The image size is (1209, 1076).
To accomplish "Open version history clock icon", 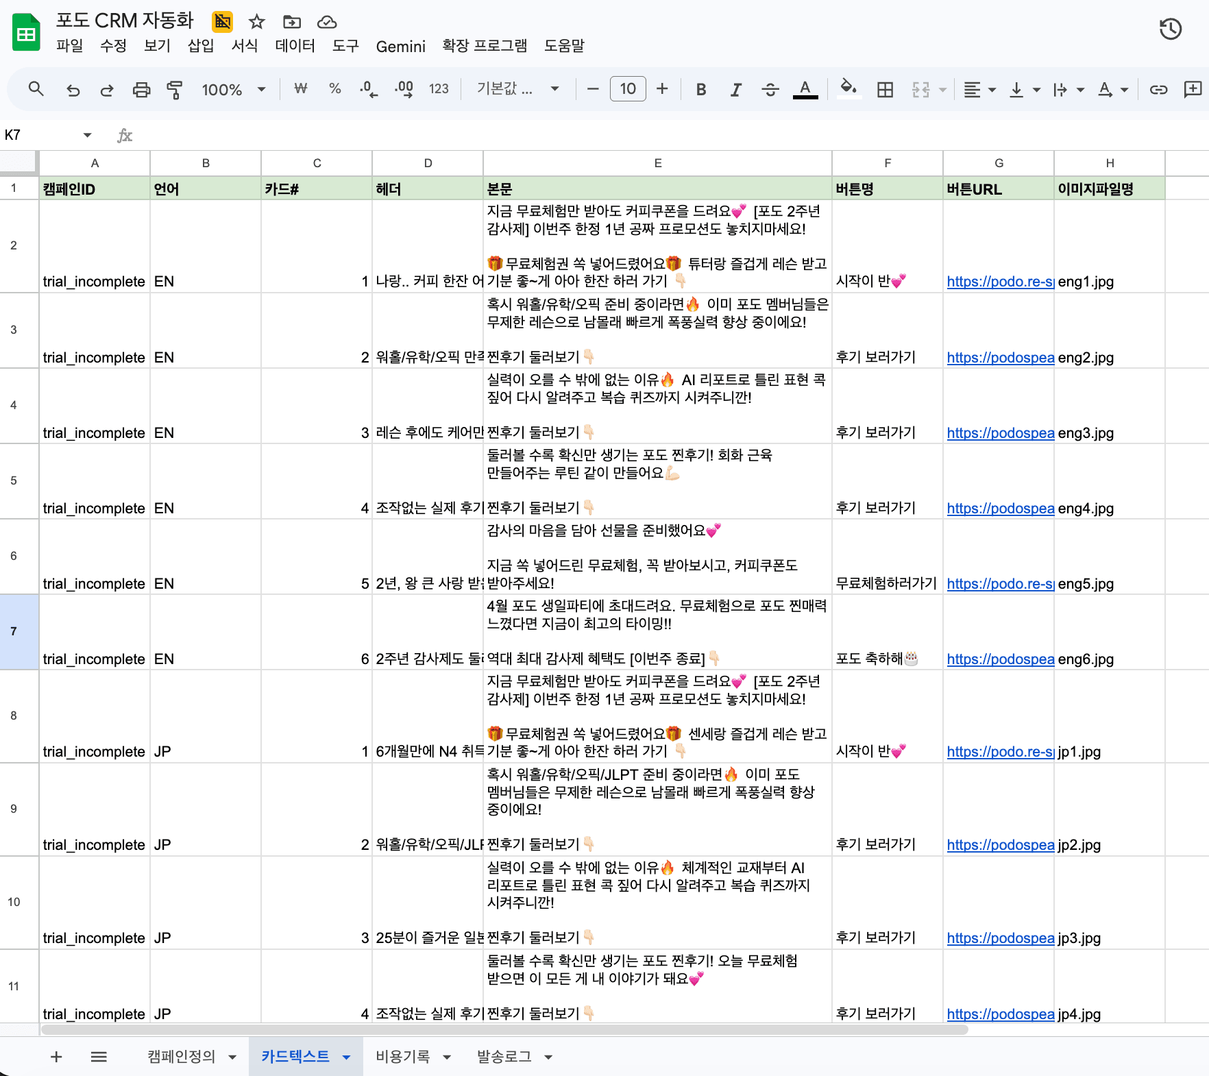I will 1171,29.
